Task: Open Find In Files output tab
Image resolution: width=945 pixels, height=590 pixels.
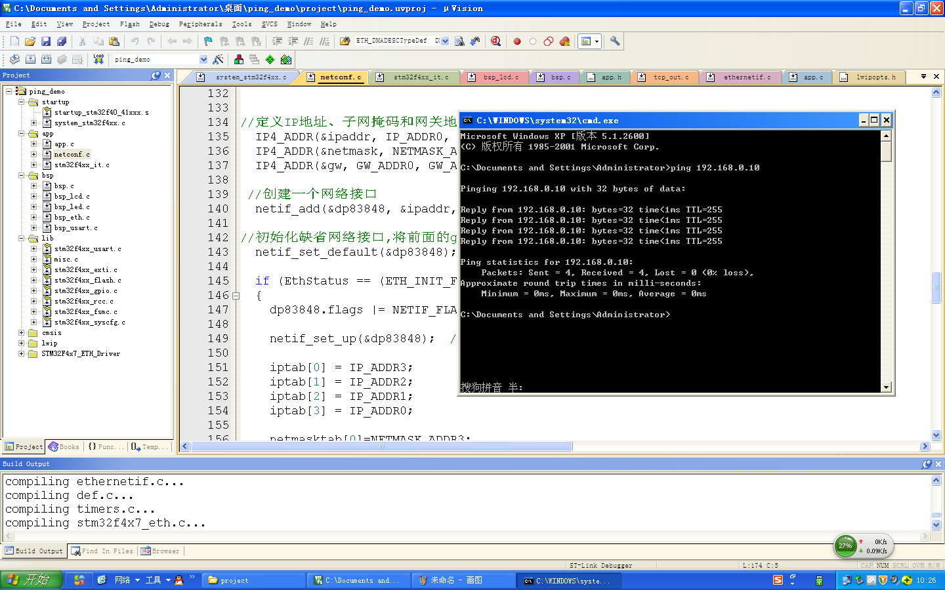Action: coord(102,551)
